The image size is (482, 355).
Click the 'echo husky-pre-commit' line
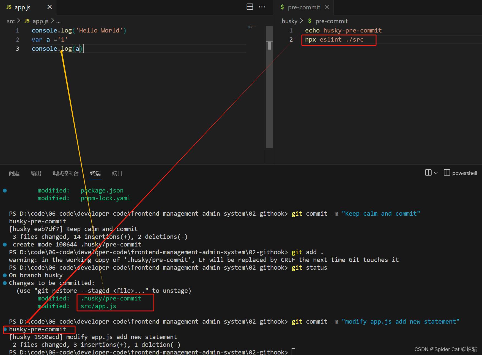343,31
